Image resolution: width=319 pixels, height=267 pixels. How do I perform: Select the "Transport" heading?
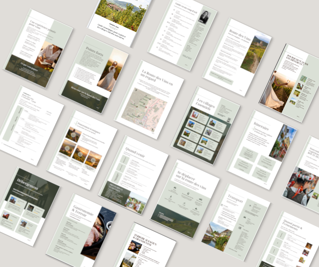pyautogui.click(x=235, y=199)
